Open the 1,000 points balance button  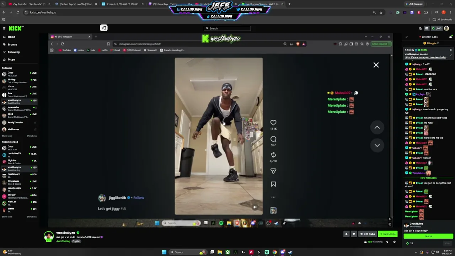(x=437, y=28)
